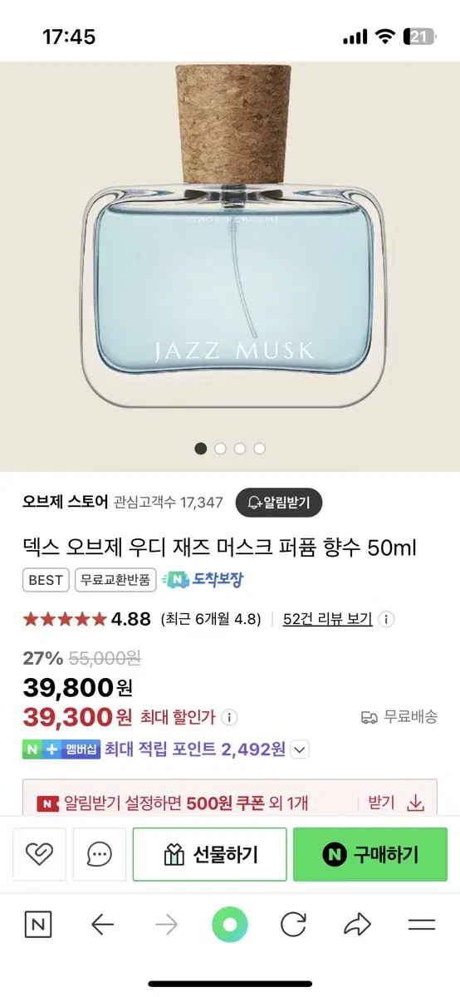Open 52건 리뷰 보기 link
Screen dimensions: 460x997
tap(327, 619)
